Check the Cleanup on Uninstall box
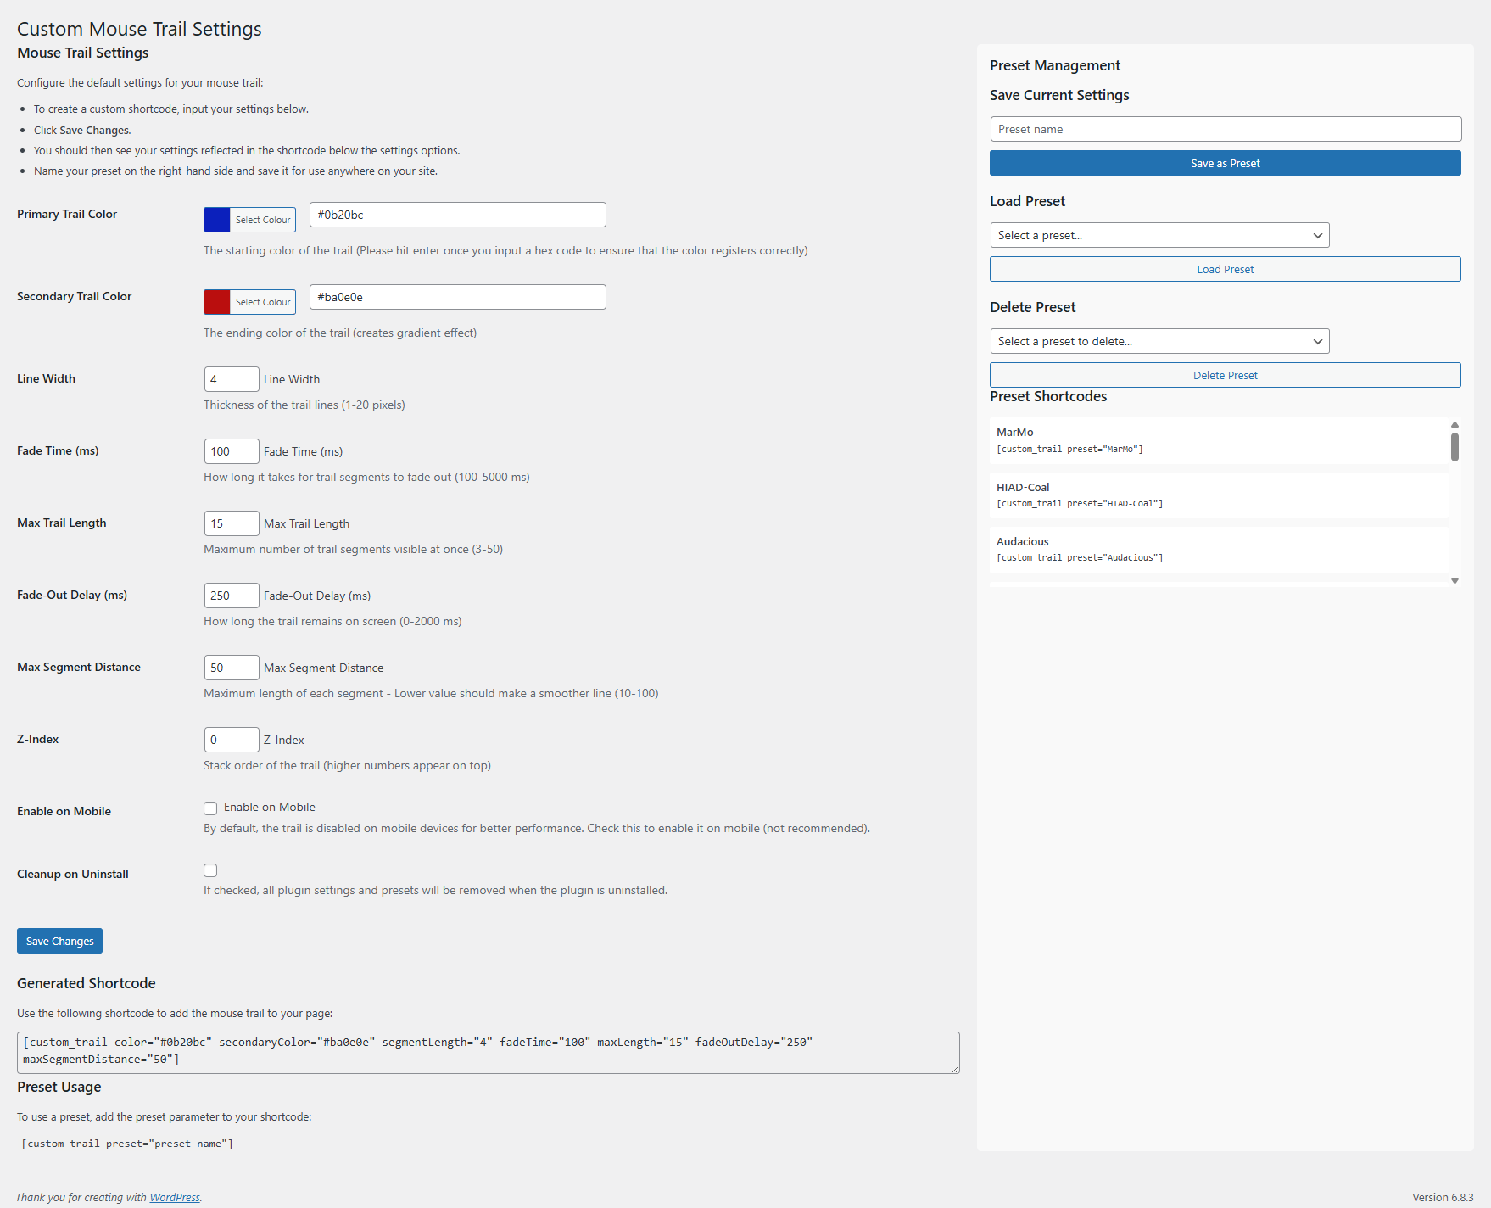 [210, 870]
